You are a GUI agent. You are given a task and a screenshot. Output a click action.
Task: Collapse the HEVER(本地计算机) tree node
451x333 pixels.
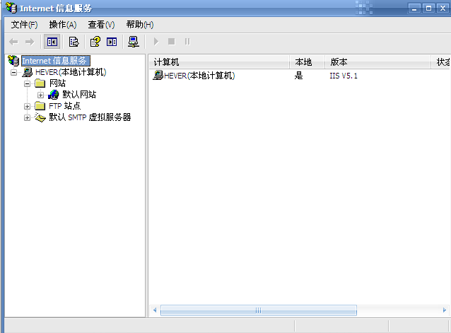coord(13,72)
